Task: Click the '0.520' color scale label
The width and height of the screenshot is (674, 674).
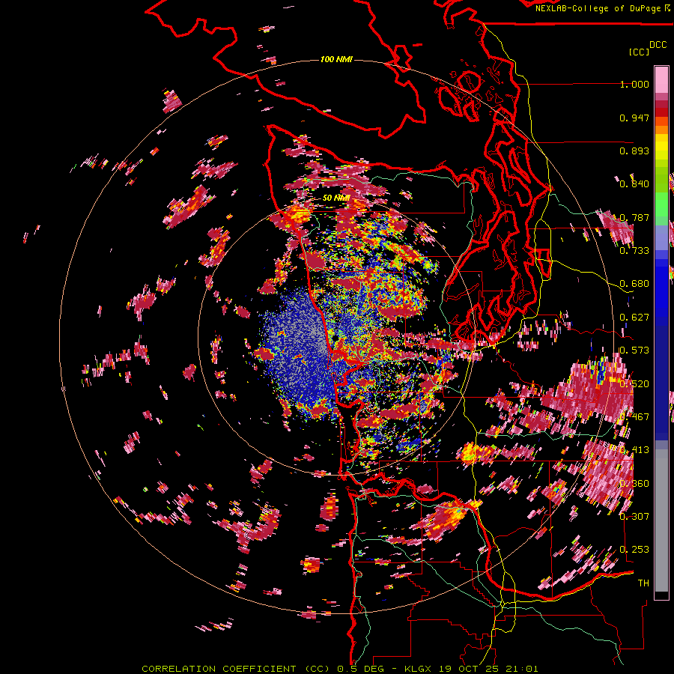Action: click(634, 383)
